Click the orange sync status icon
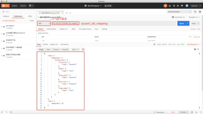Viewport: 203px width, 114px height. tap(165, 6)
